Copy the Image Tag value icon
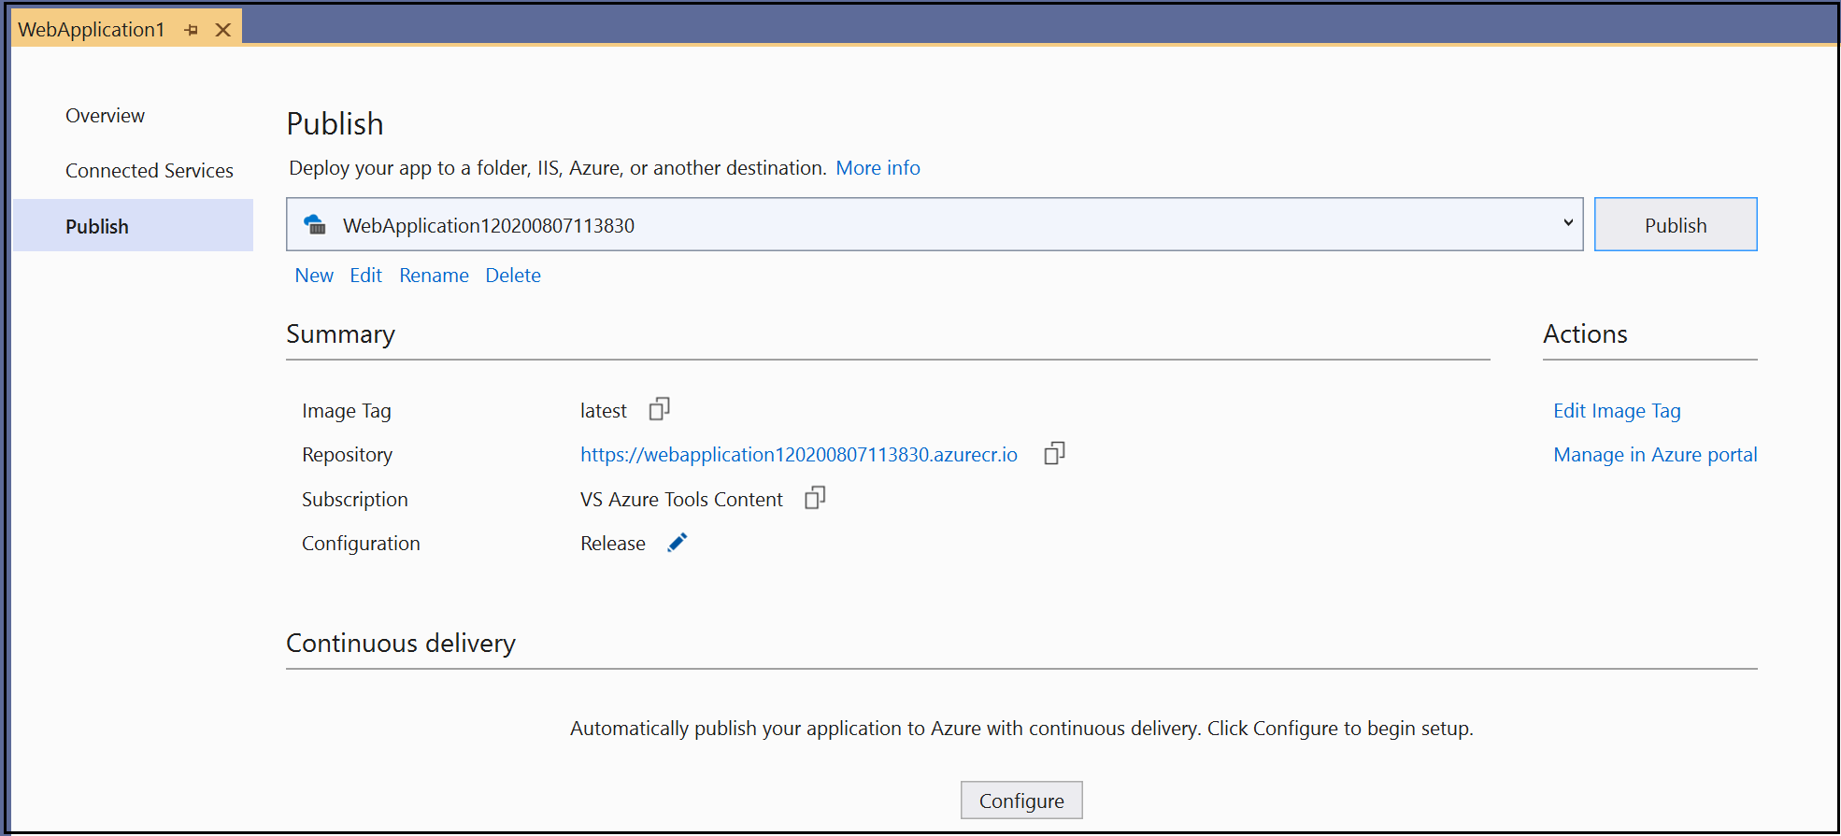1841x836 pixels. tap(660, 409)
